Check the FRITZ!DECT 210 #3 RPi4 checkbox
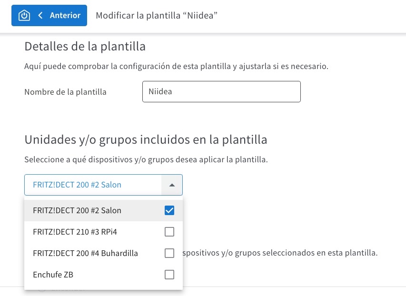The image size is (406, 296). point(169,232)
